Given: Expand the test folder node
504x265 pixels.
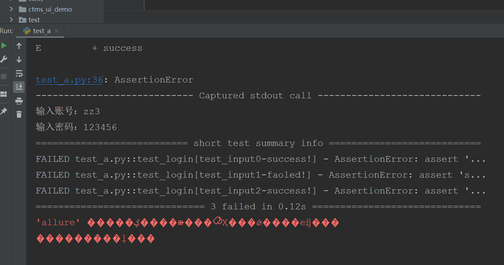Looking at the screenshot, I should pos(11,20).
